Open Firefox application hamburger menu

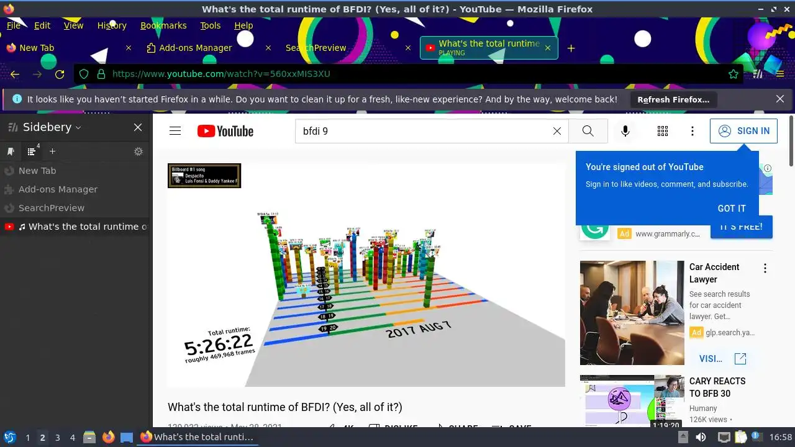[x=780, y=74]
